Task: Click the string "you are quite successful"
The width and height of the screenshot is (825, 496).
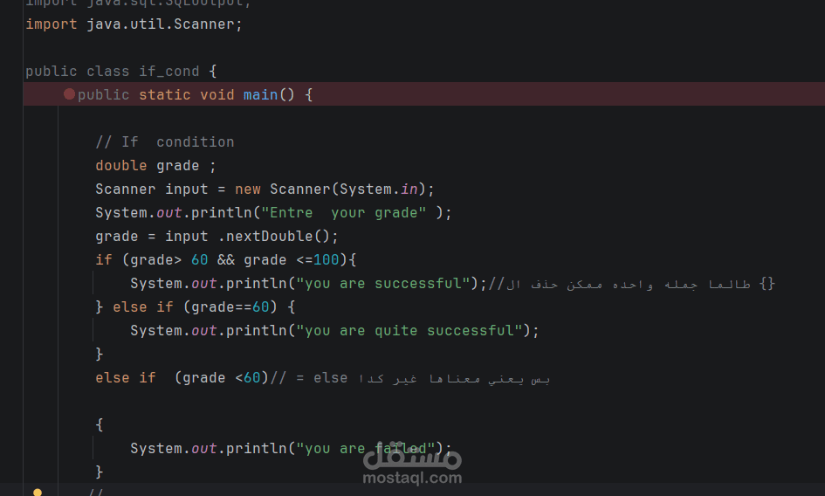Action: point(409,331)
